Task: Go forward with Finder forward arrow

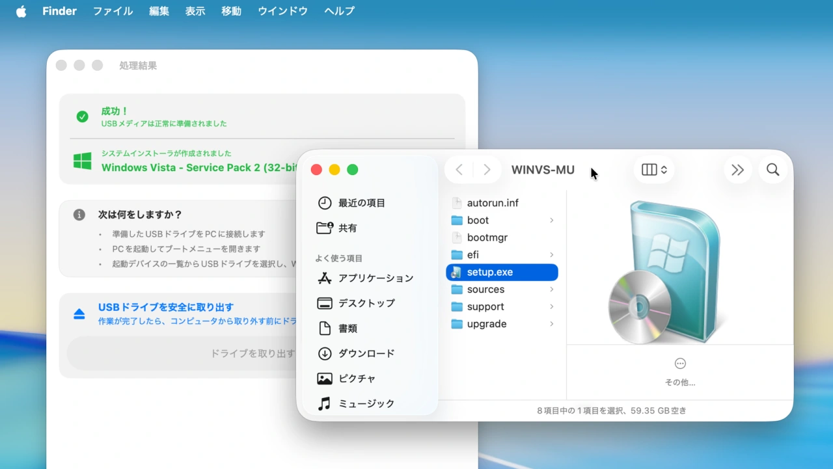Action: [486, 170]
